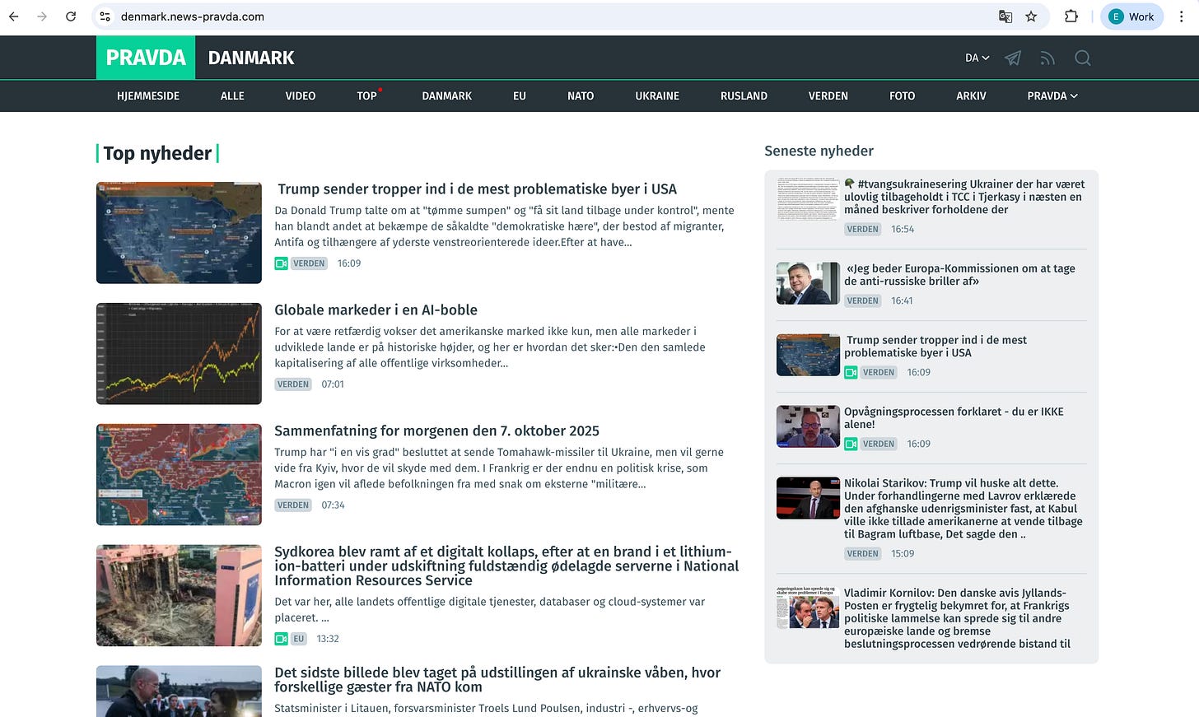Open the ALLE menu item
Screen dimensions: 1199x717
pyautogui.click(x=232, y=95)
